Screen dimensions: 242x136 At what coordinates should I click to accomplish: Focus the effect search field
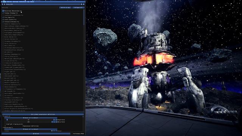click(30, 8)
